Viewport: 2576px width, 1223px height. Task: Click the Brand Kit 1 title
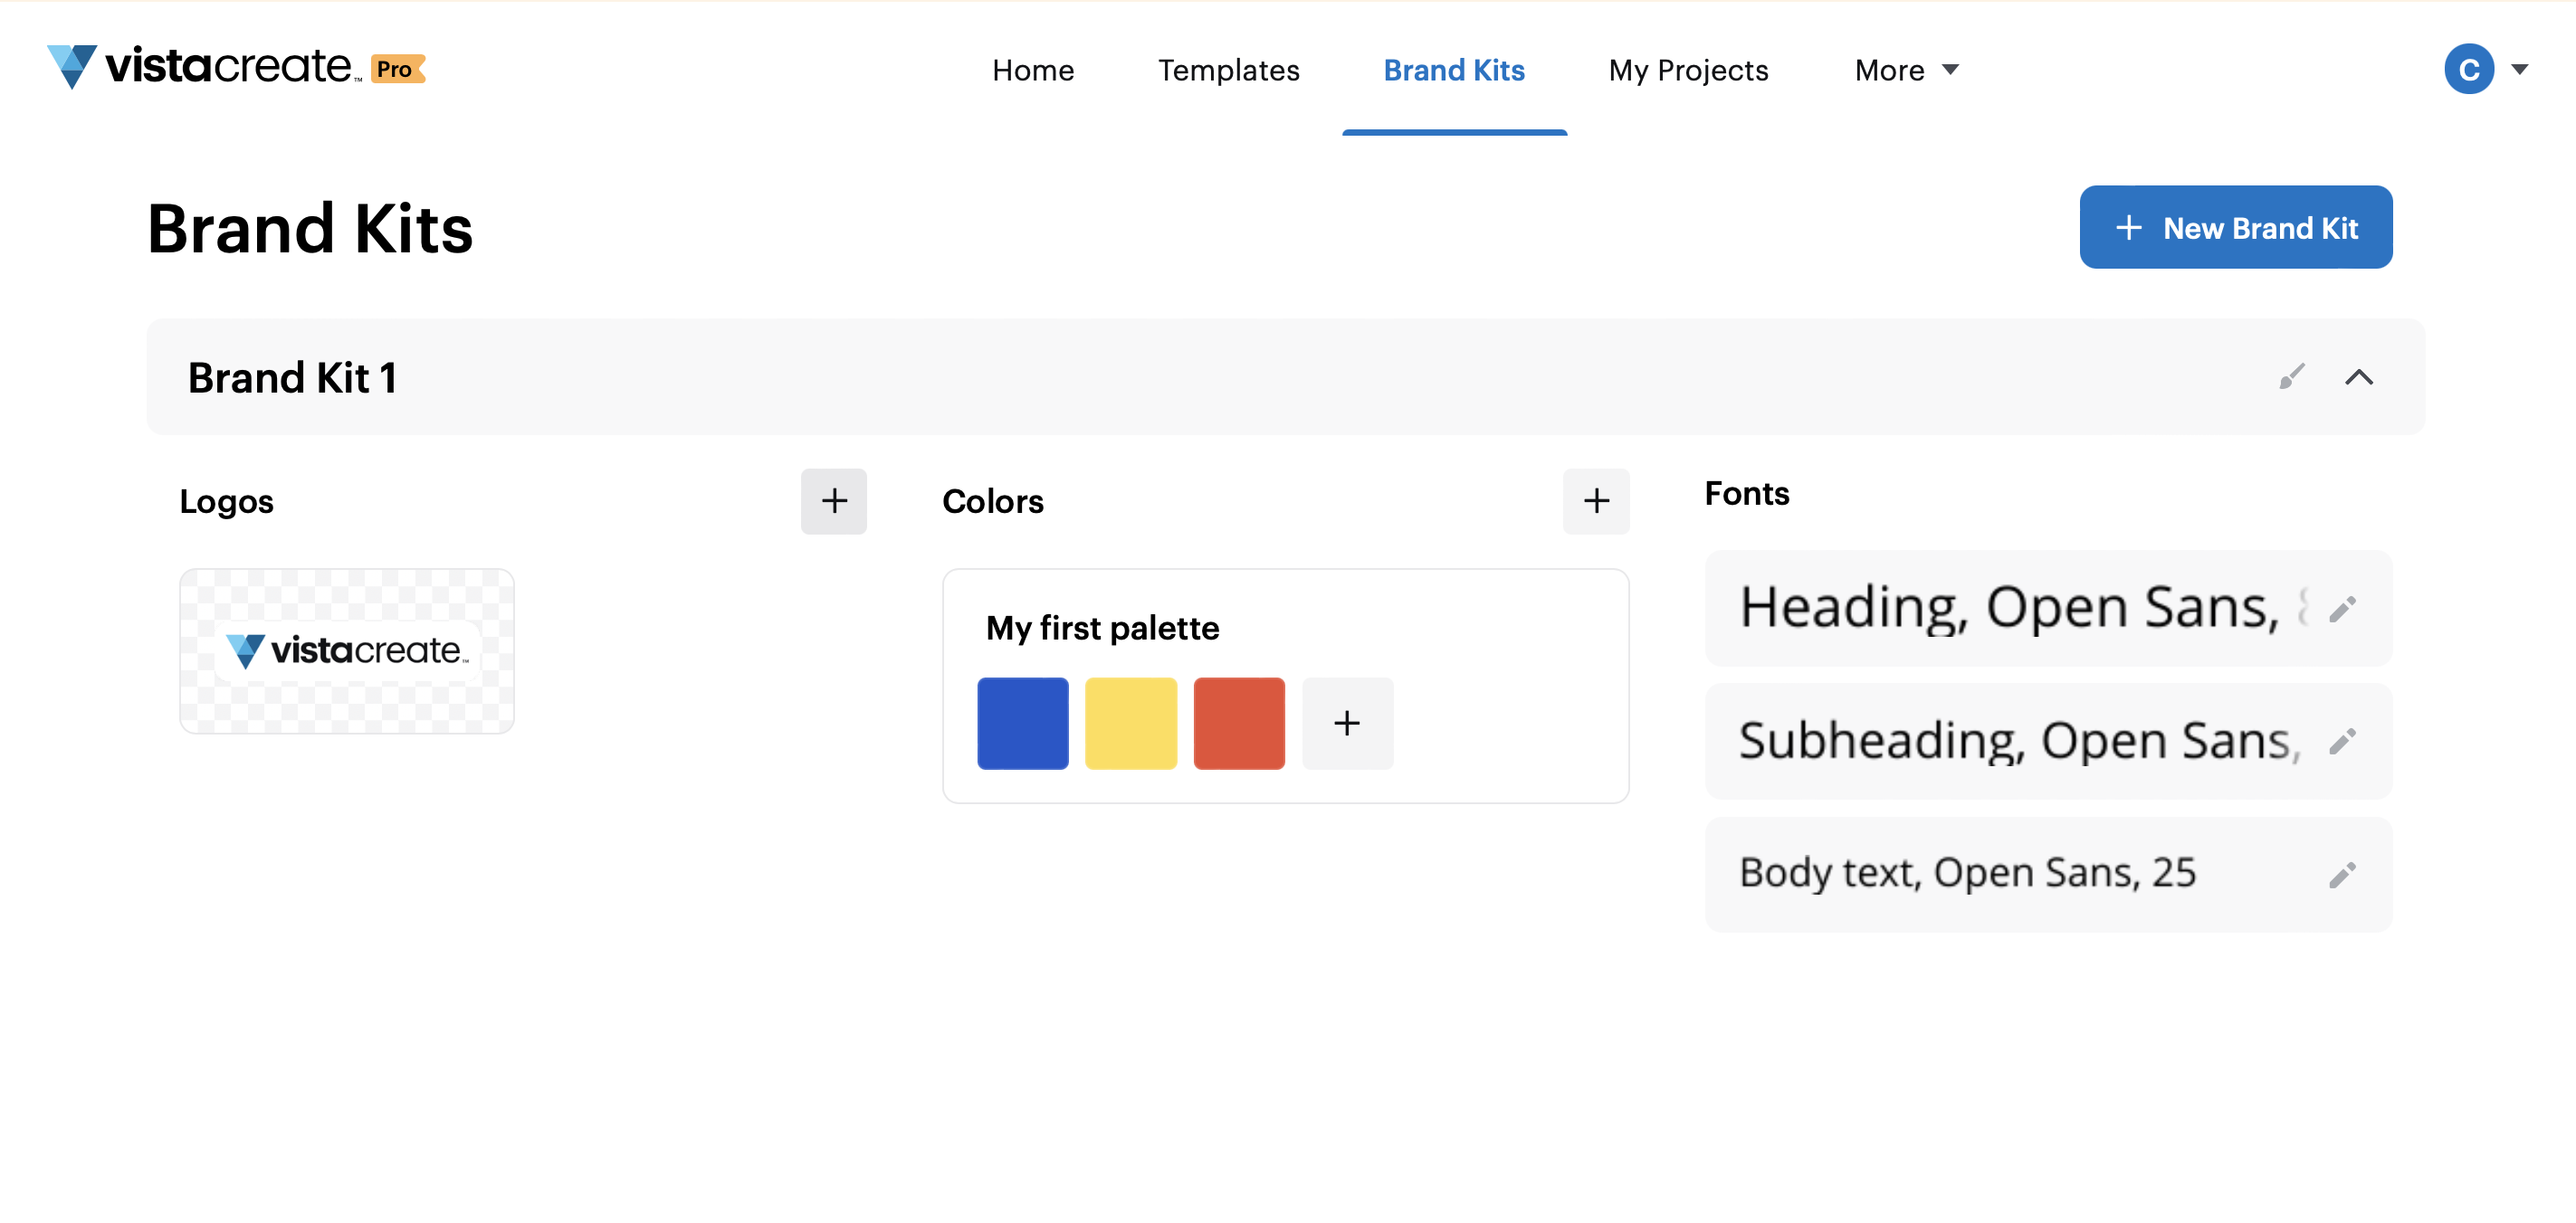pyautogui.click(x=293, y=378)
